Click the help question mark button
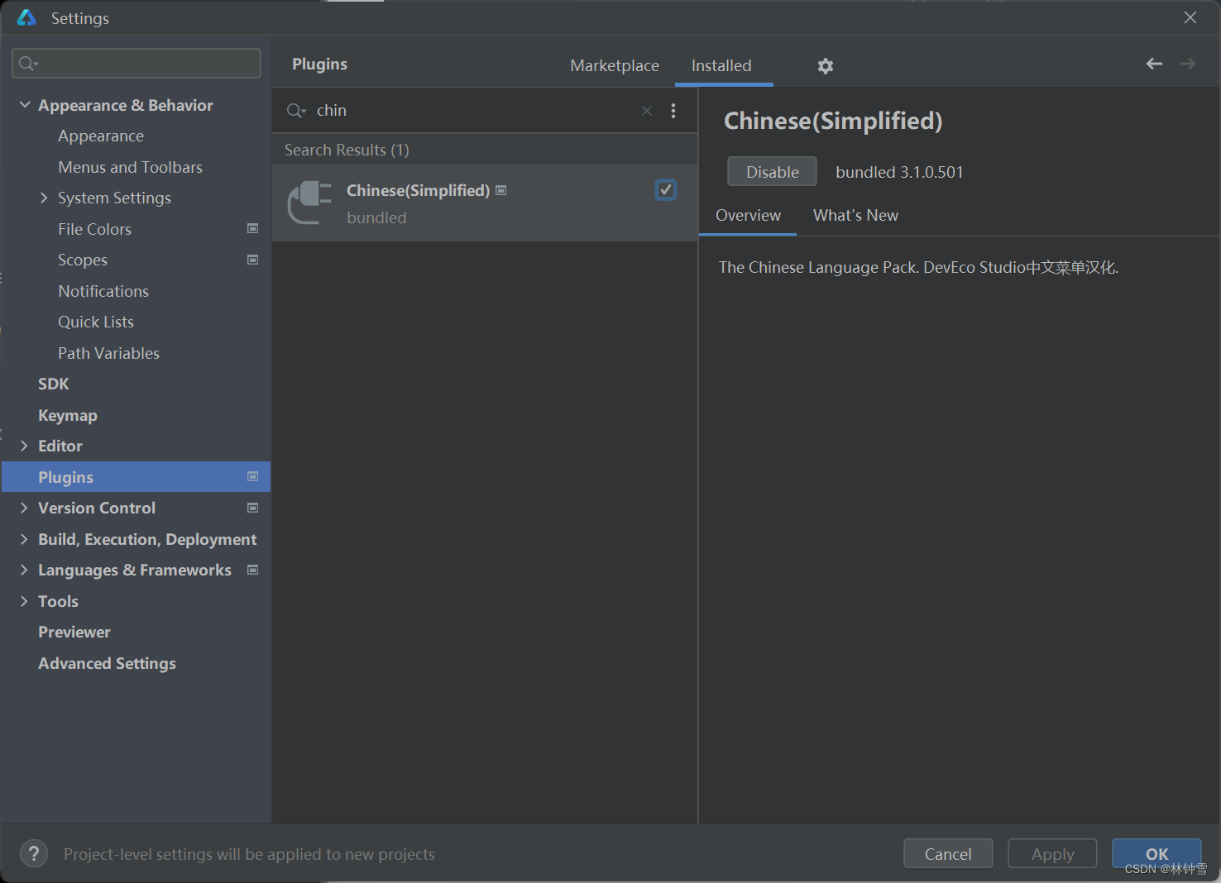 click(34, 853)
